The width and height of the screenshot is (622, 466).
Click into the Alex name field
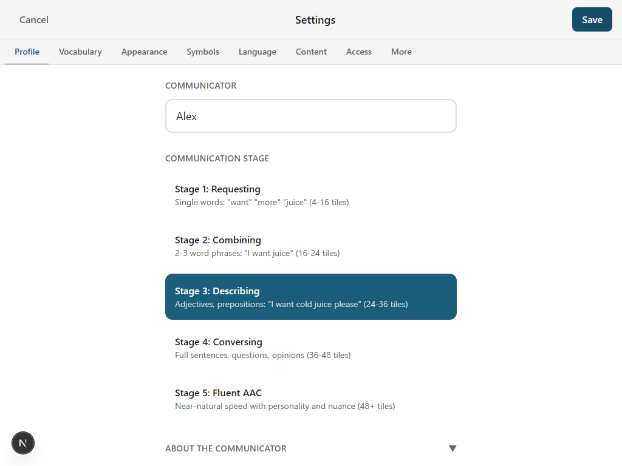point(311,116)
